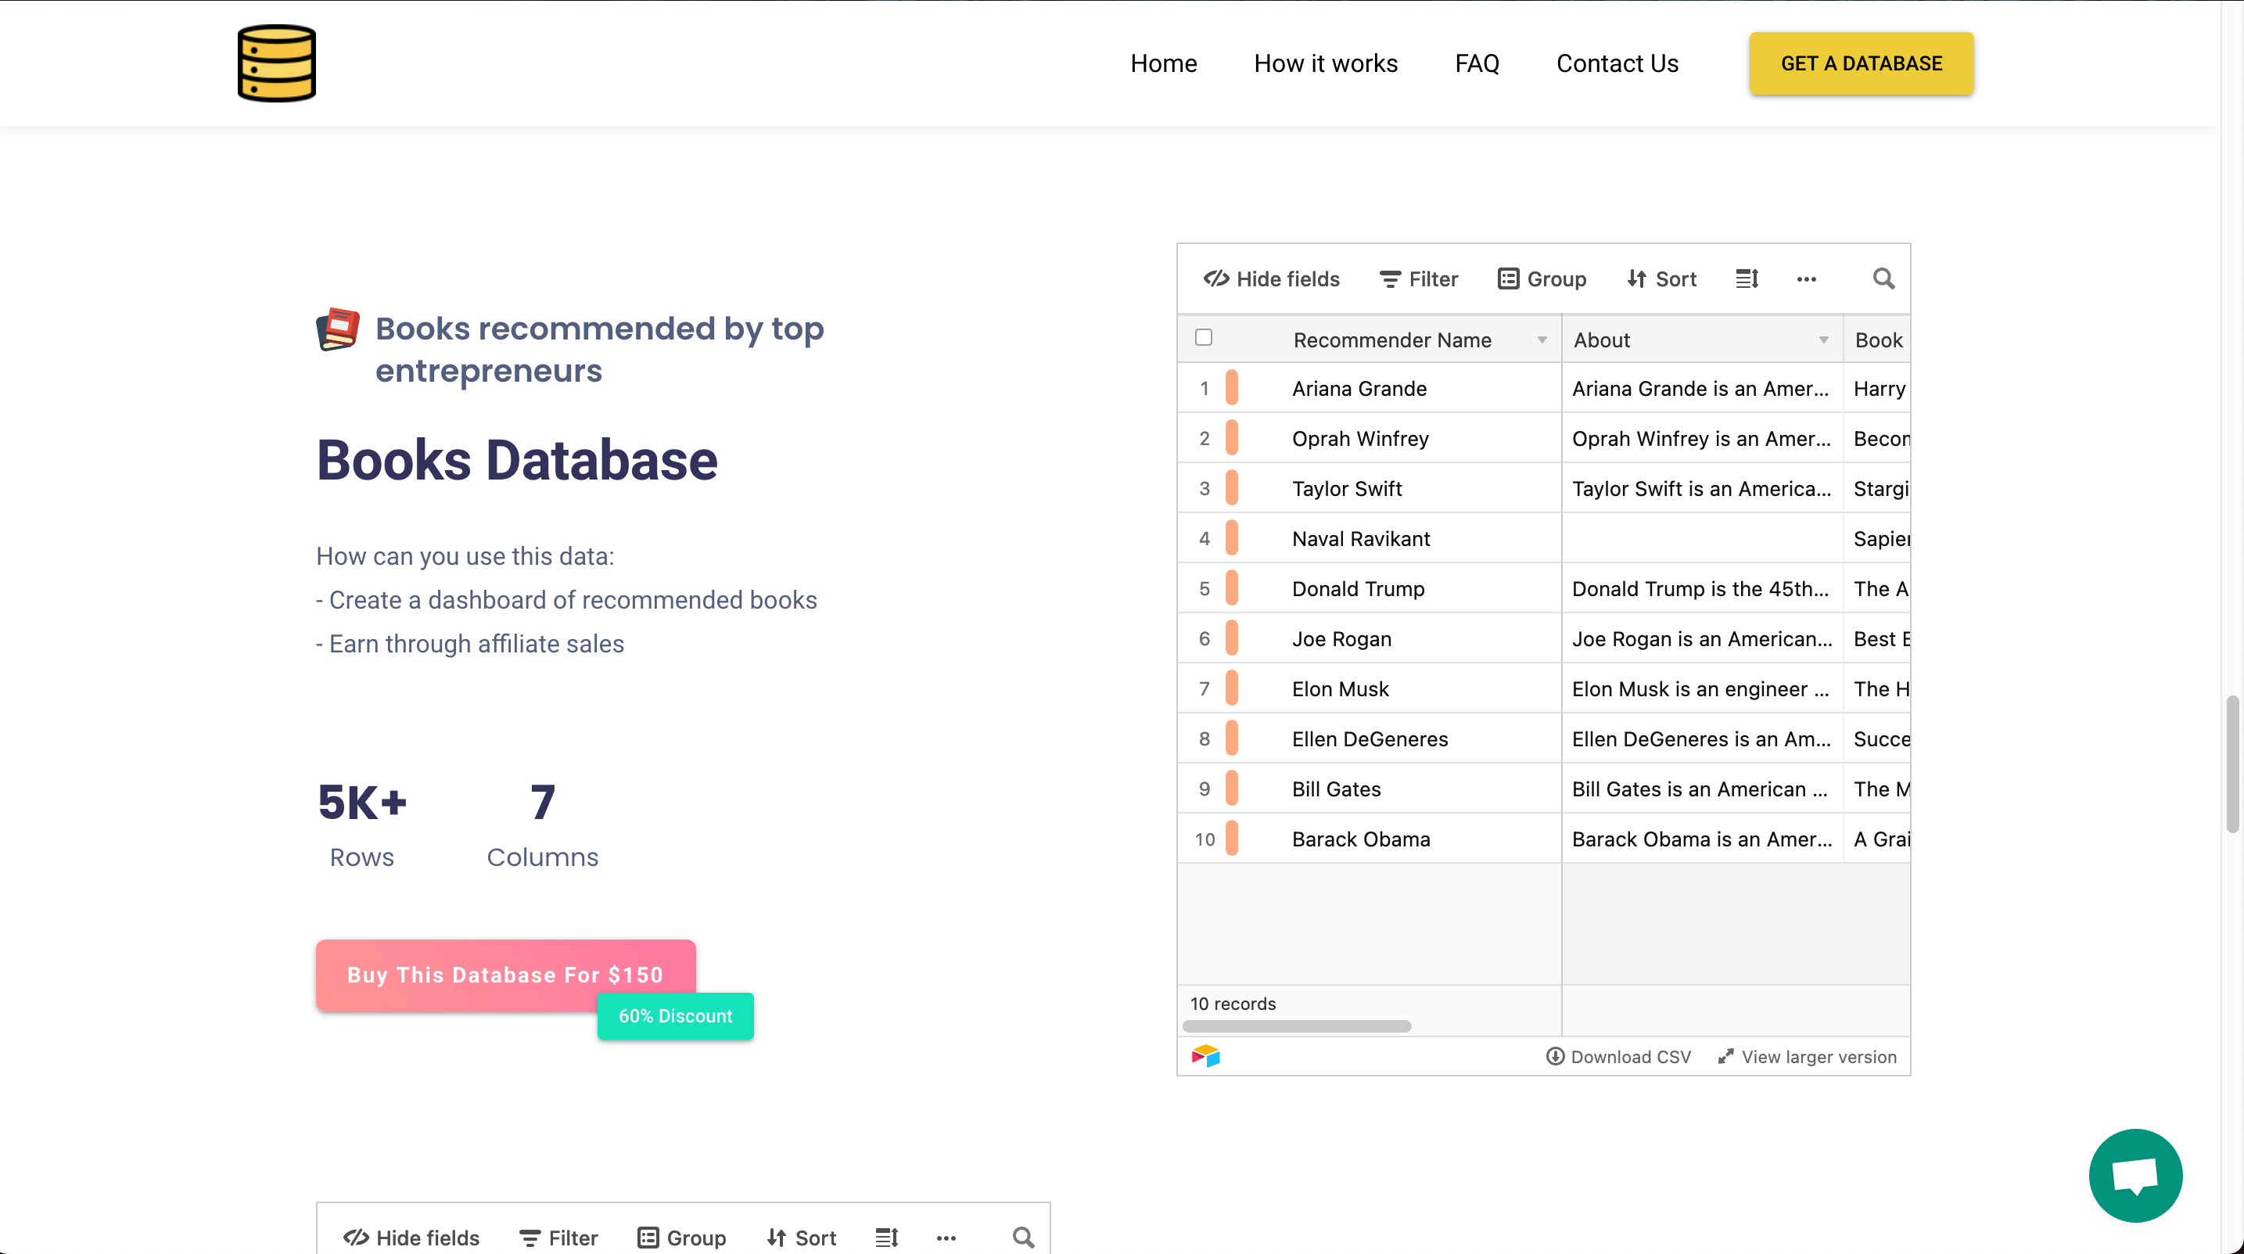Click the Airtable logo below the table
The height and width of the screenshot is (1254, 2244).
pos(1205,1056)
